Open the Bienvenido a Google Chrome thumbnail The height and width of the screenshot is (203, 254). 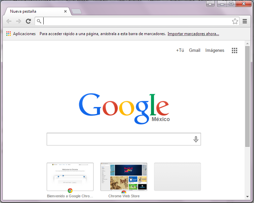click(x=70, y=177)
